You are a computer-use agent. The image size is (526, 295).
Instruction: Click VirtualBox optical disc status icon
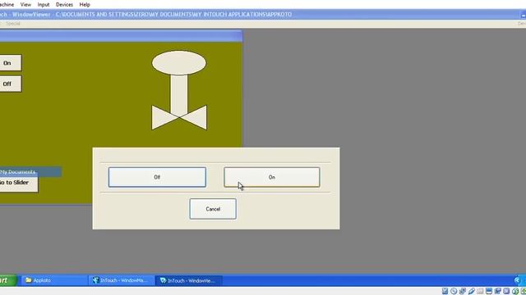[454, 291]
